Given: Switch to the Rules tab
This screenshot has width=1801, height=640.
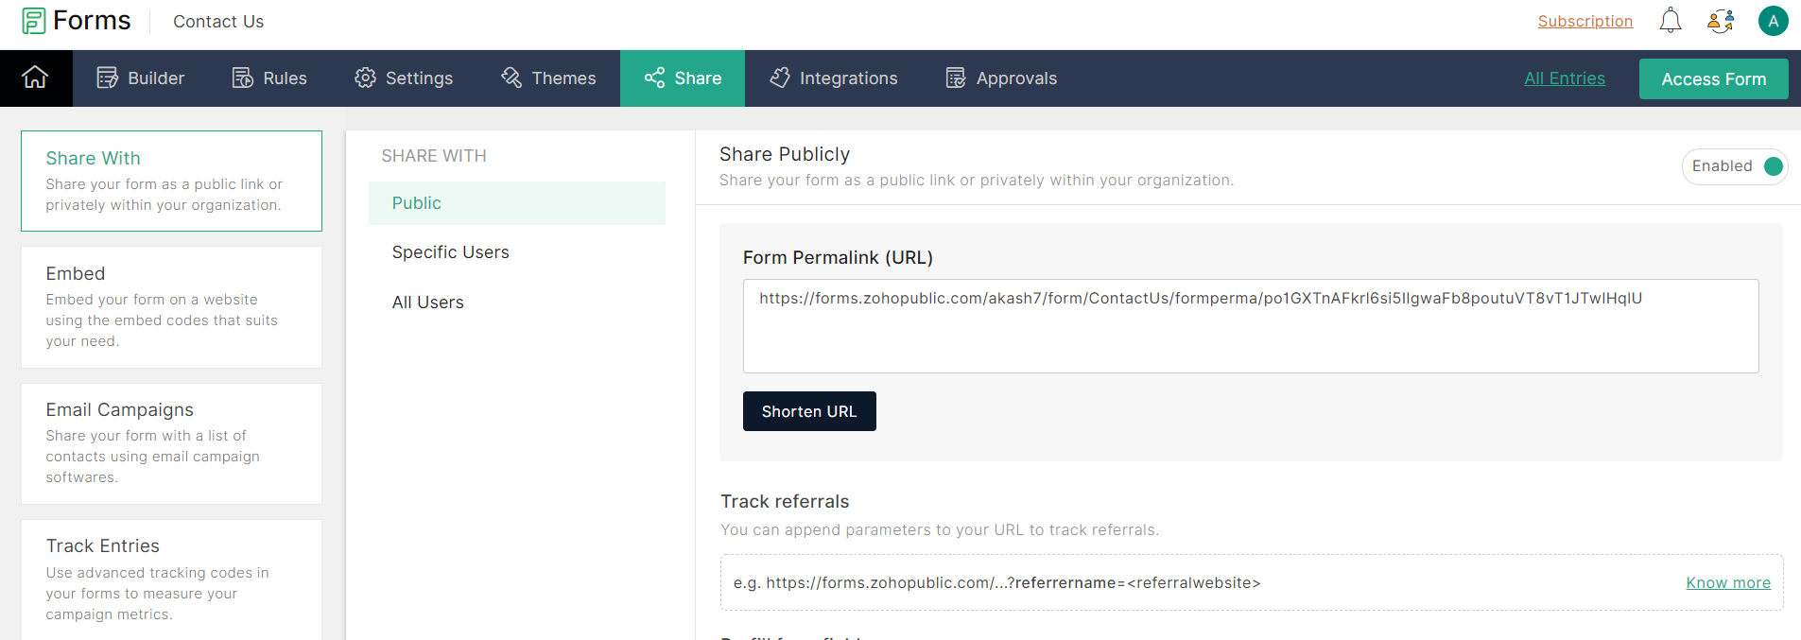Looking at the screenshot, I should (x=269, y=78).
